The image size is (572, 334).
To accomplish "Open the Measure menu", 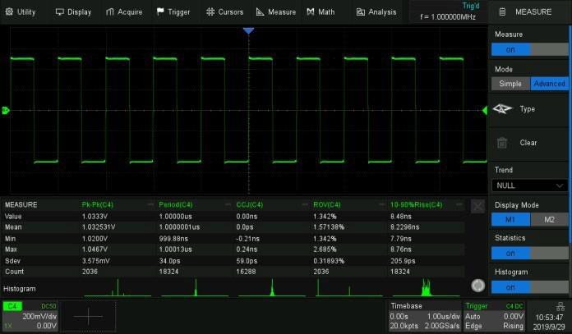I will [276, 12].
